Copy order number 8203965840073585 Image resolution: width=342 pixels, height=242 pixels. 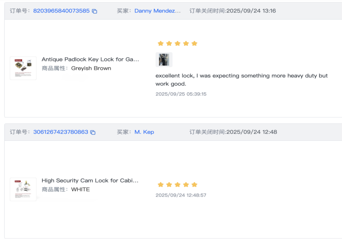tap(95, 11)
